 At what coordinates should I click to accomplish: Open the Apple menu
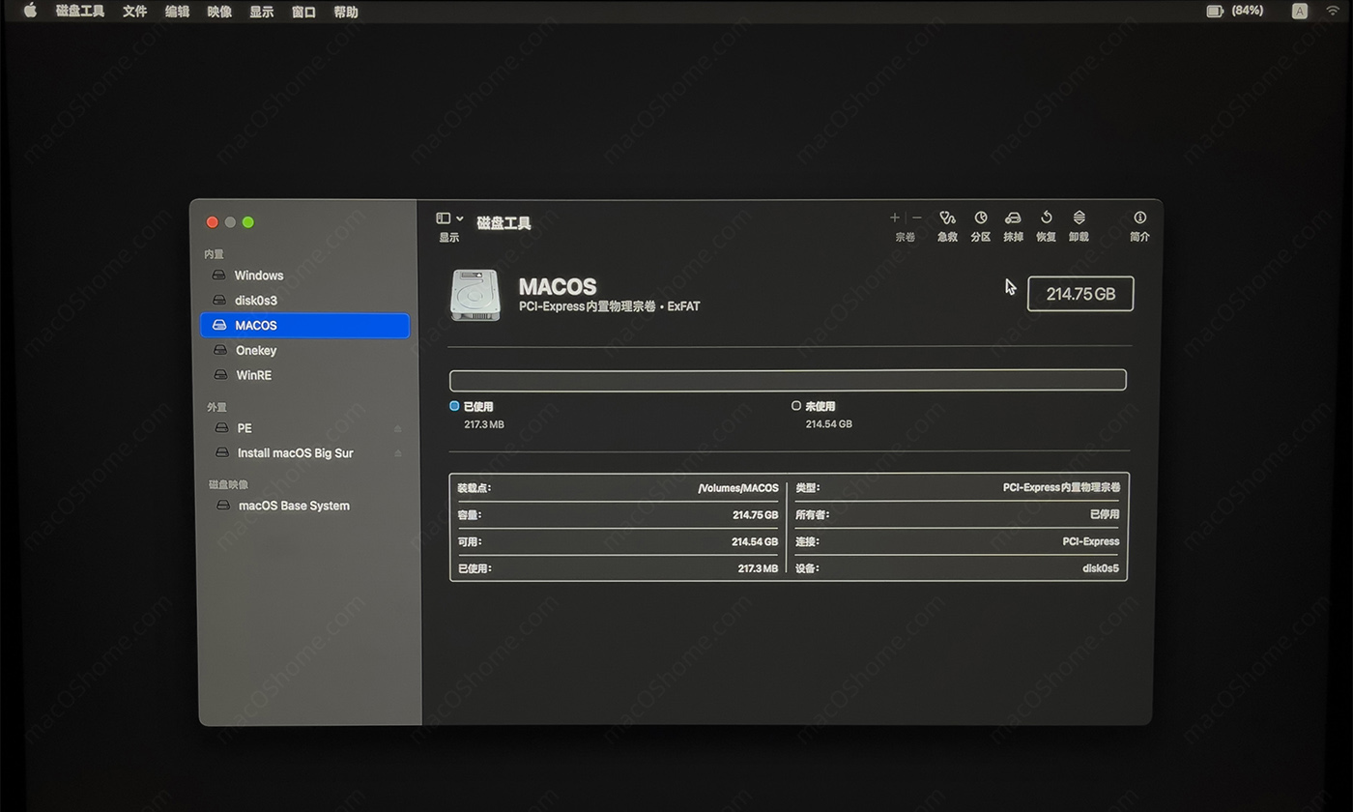pos(30,12)
